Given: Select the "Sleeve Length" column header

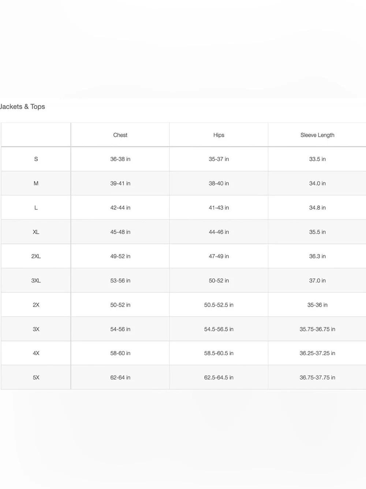Looking at the screenshot, I should coord(317,135).
